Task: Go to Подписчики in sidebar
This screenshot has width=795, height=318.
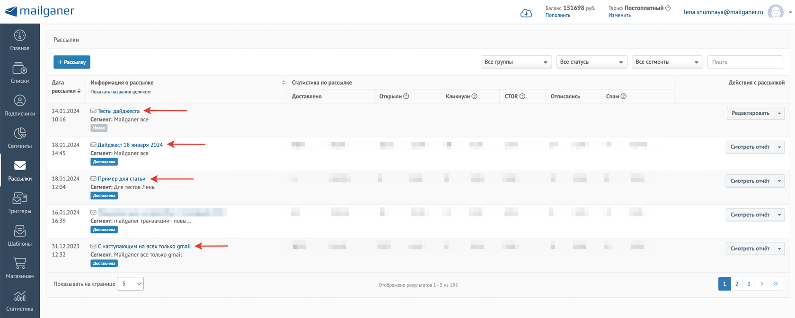Action: pyautogui.click(x=20, y=105)
